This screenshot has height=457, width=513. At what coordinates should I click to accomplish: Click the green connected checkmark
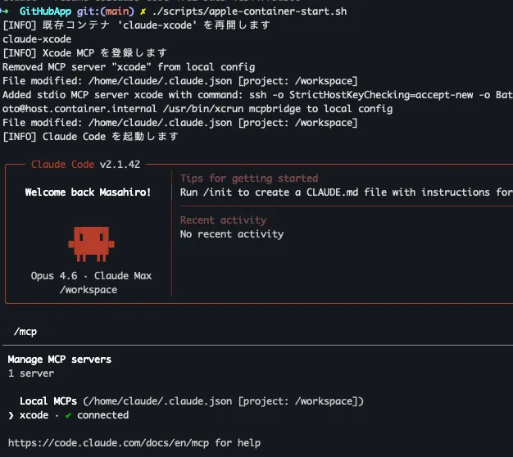coord(68,415)
